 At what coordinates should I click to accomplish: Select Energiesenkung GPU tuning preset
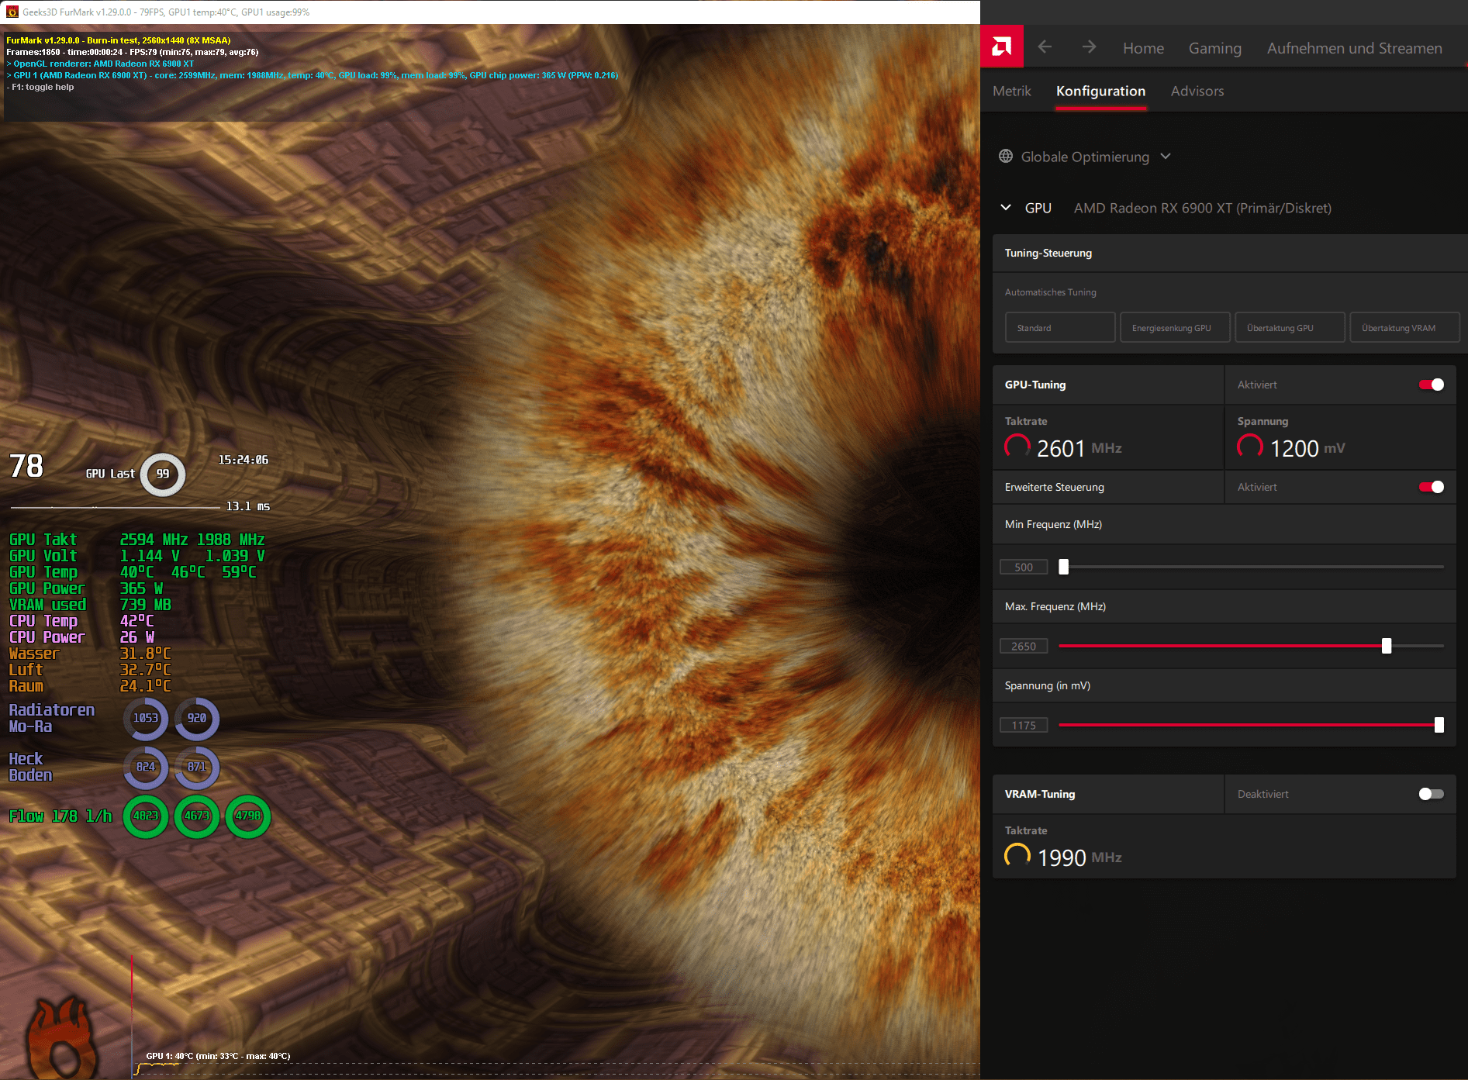pyautogui.click(x=1175, y=327)
